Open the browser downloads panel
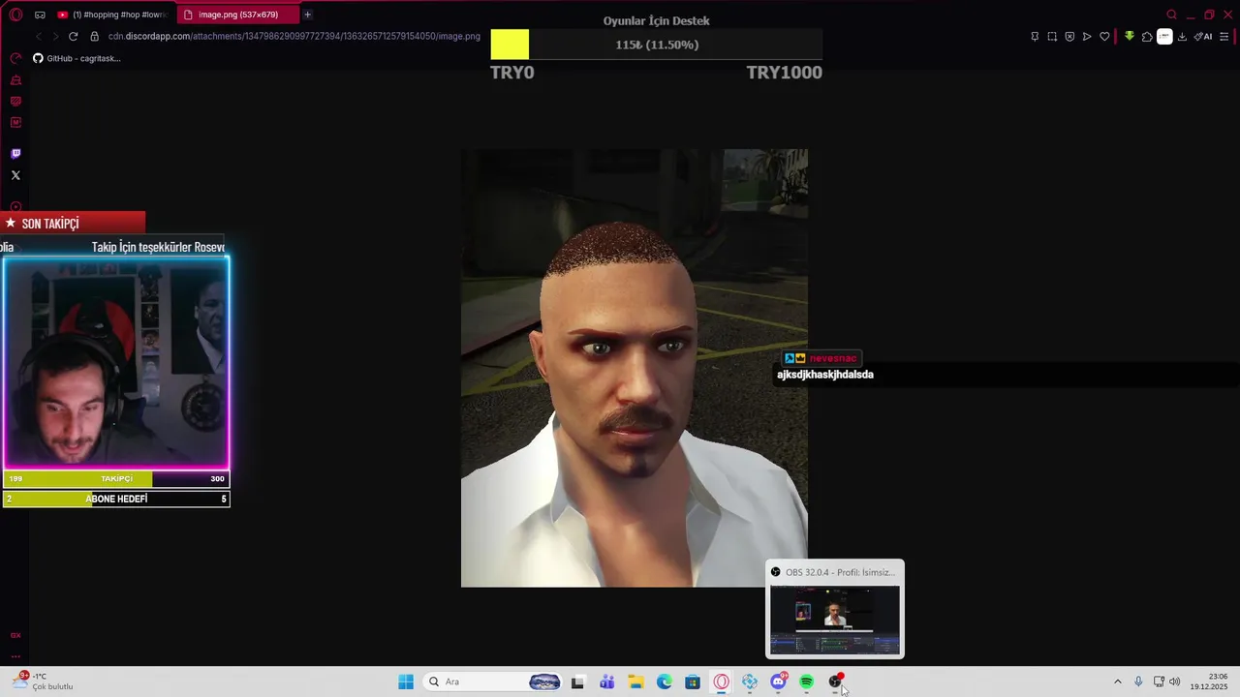The width and height of the screenshot is (1240, 697). [x=1182, y=37]
